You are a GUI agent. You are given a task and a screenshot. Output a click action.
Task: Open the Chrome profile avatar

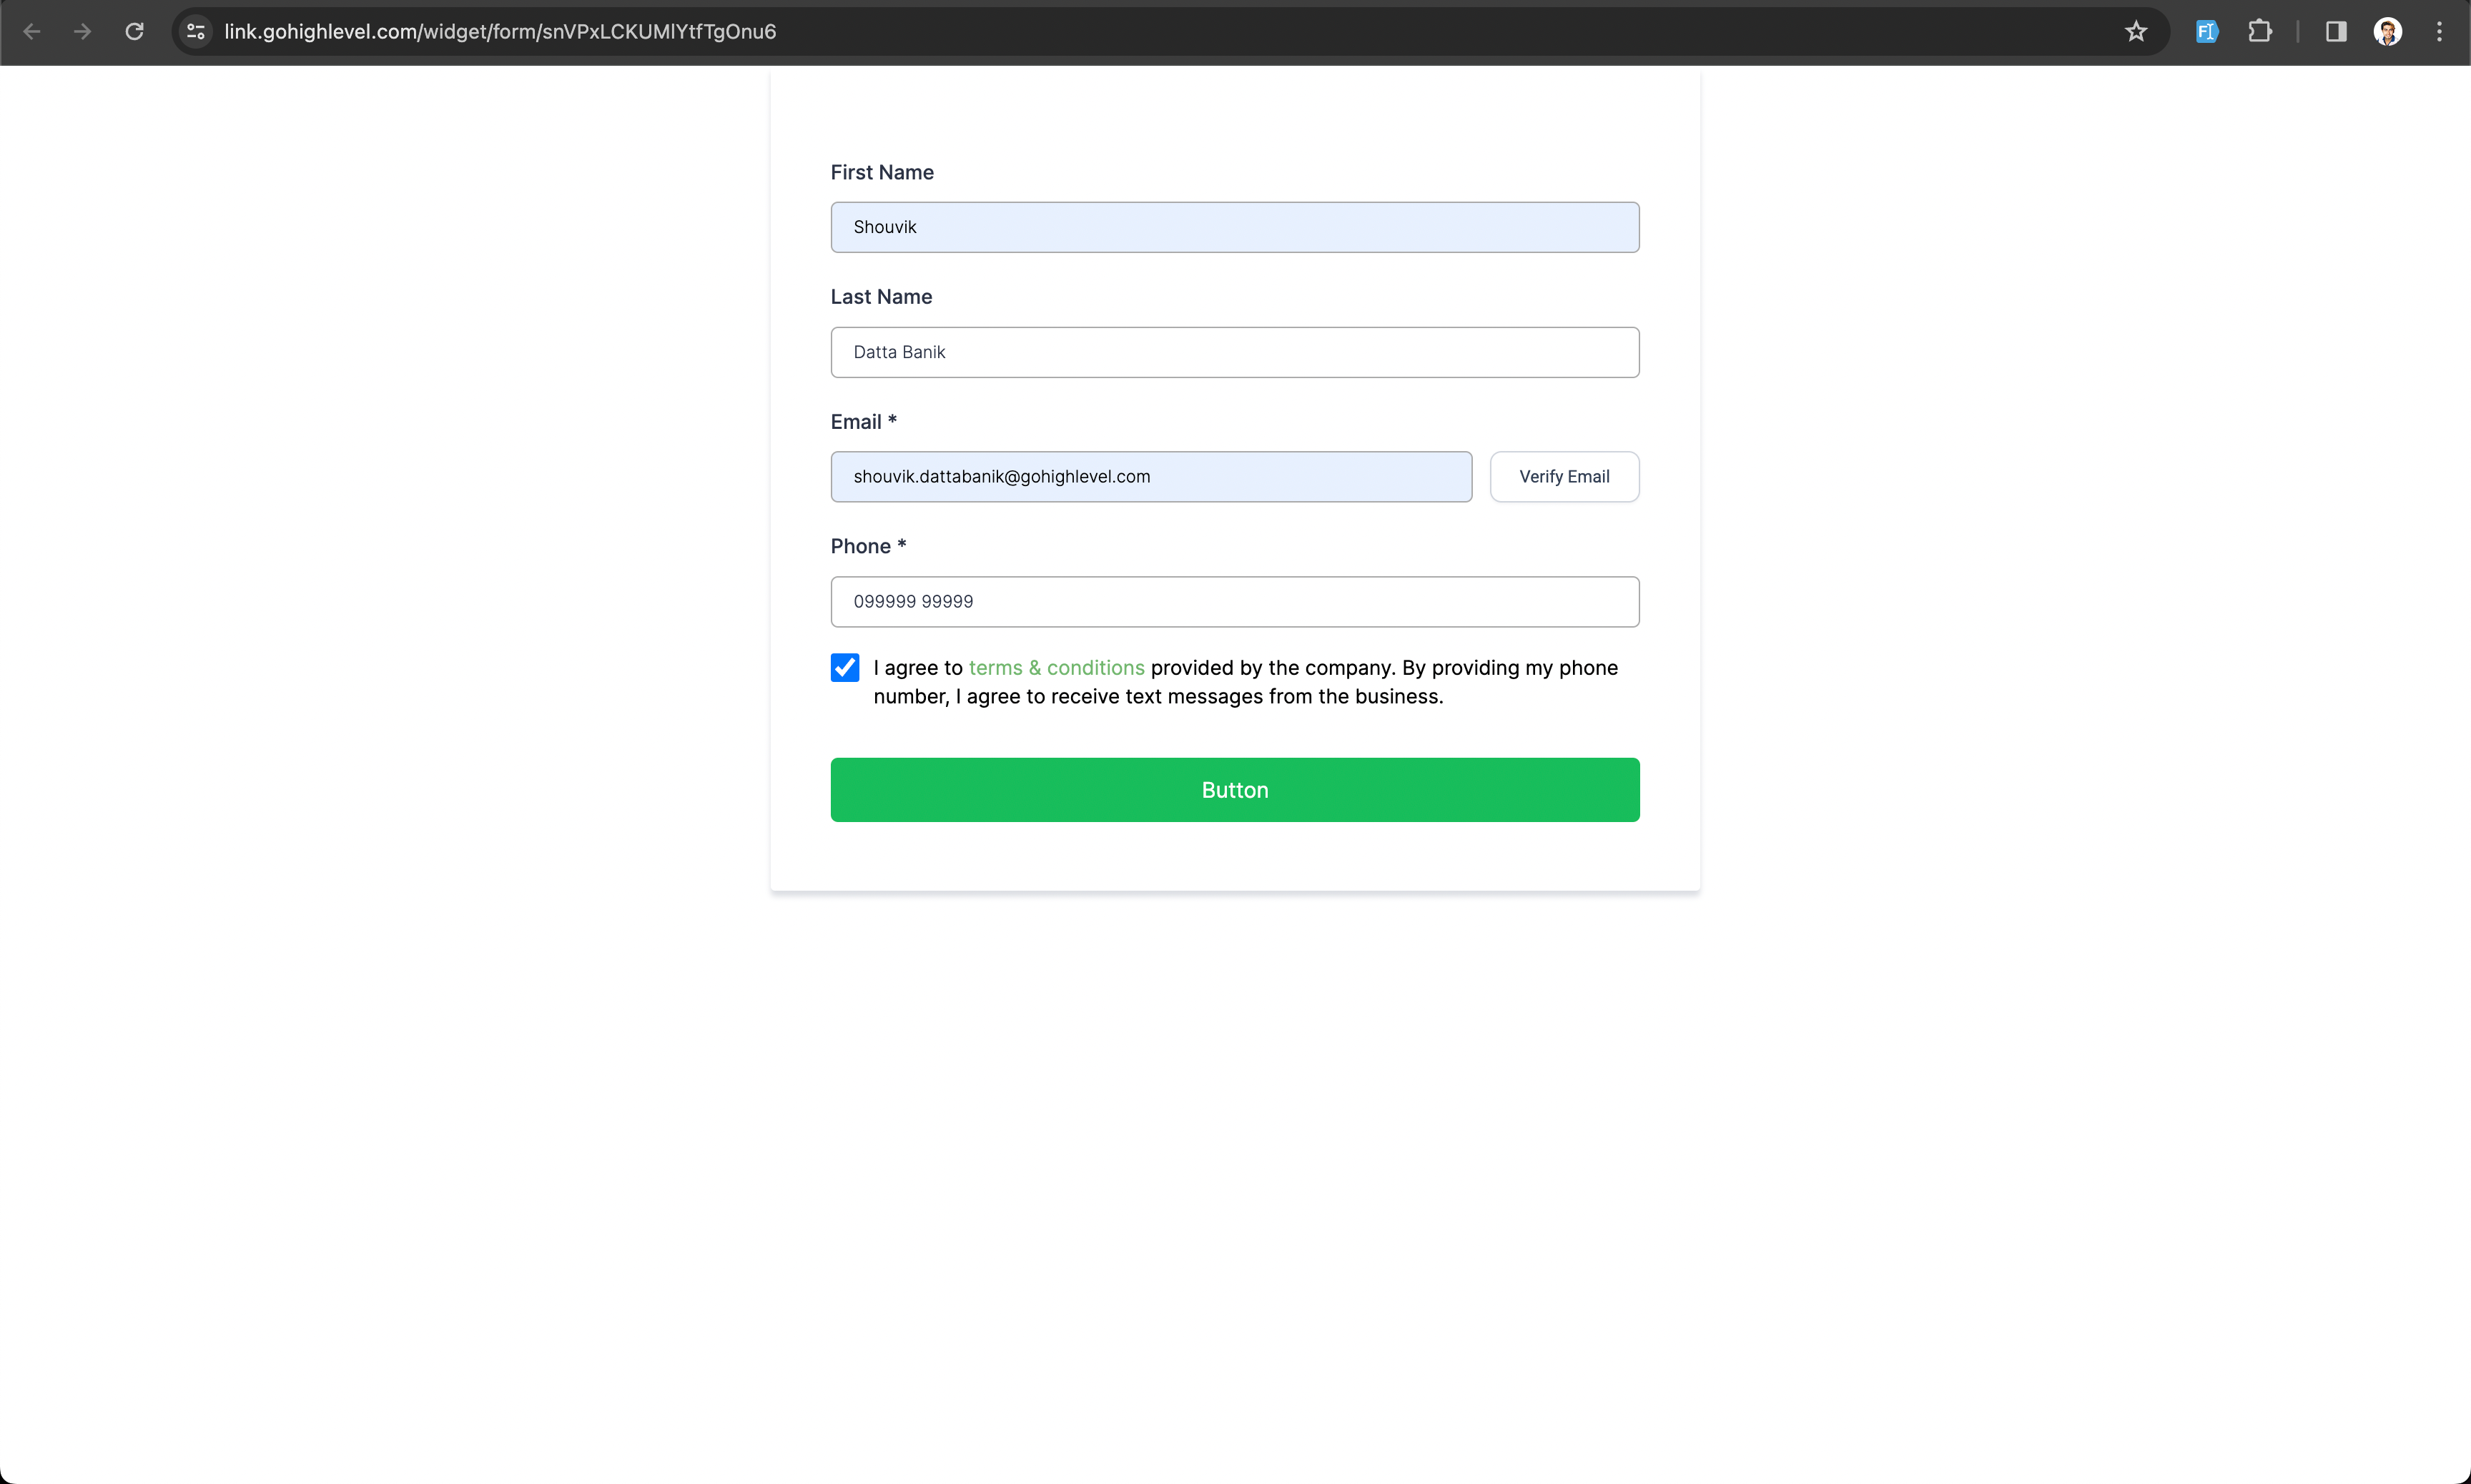pyautogui.click(x=2388, y=32)
